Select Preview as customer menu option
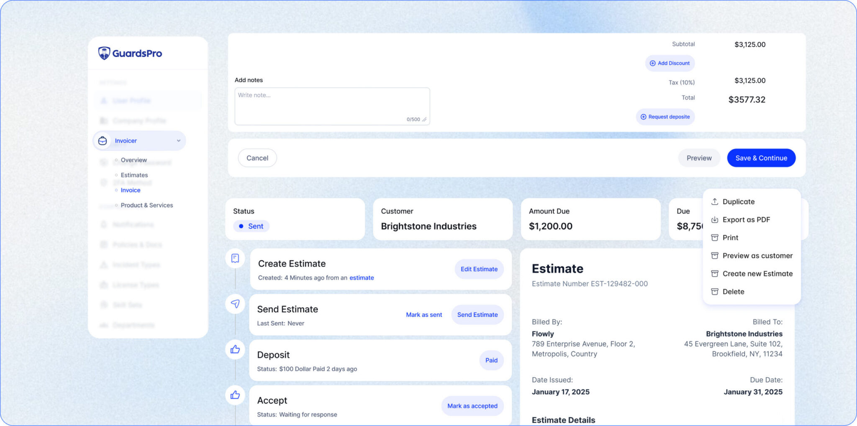 pos(757,256)
